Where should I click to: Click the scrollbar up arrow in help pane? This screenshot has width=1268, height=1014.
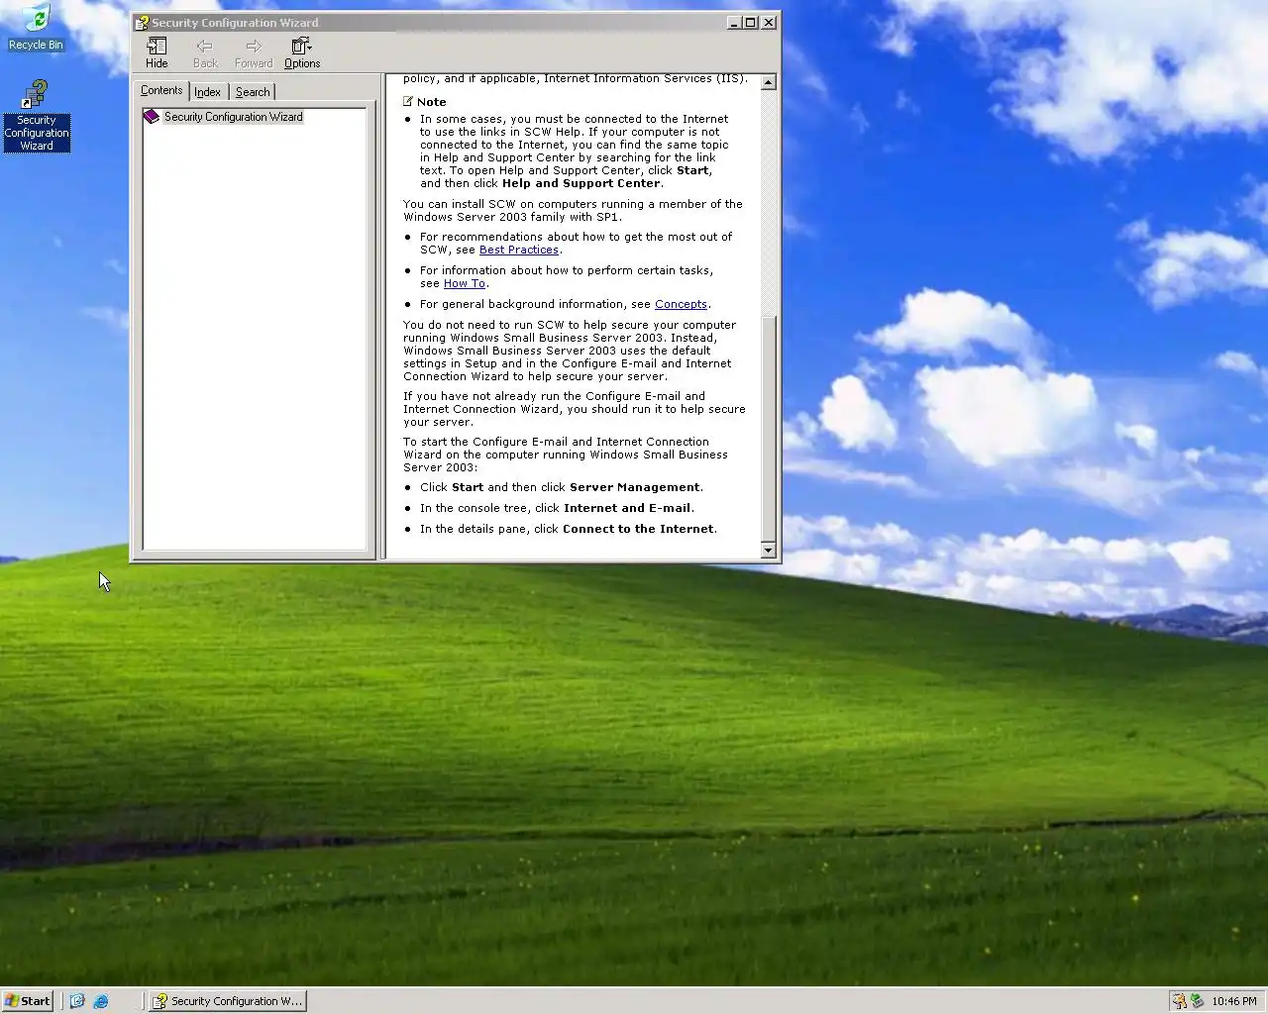coord(768,82)
